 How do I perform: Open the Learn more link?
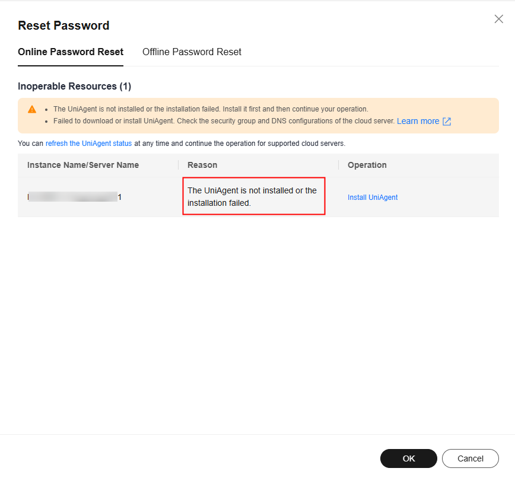418,121
